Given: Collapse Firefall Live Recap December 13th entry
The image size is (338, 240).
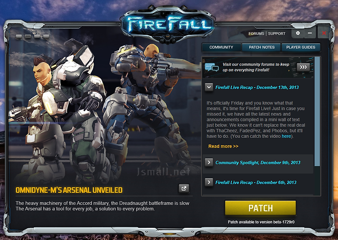Looking at the screenshot, I should (208, 87).
